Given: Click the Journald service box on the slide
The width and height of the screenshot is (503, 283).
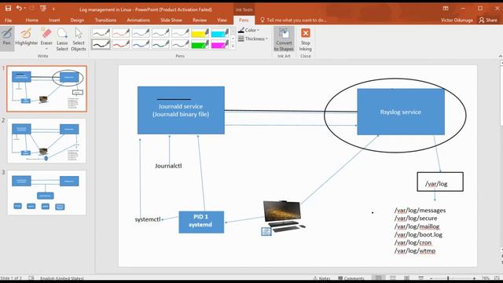Looking at the screenshot, I should (x=181, y=110).
